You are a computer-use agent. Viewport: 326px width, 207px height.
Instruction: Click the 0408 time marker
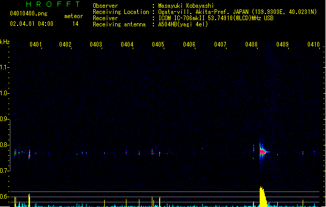pyautogui.click(x=251, y=45)
